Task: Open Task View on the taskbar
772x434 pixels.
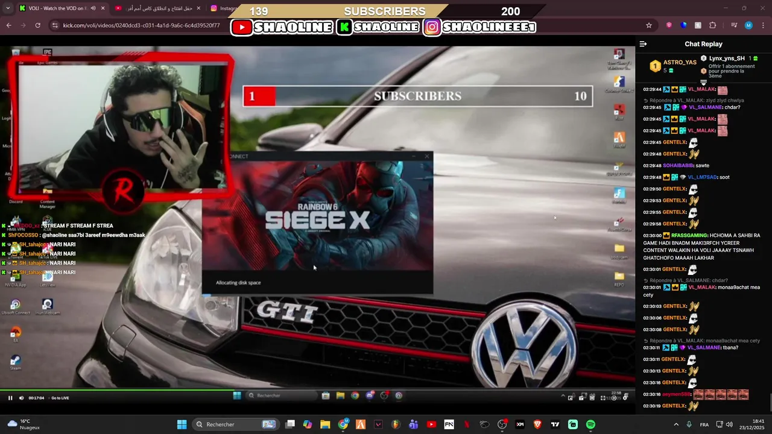Action: (x=290, y=424)
